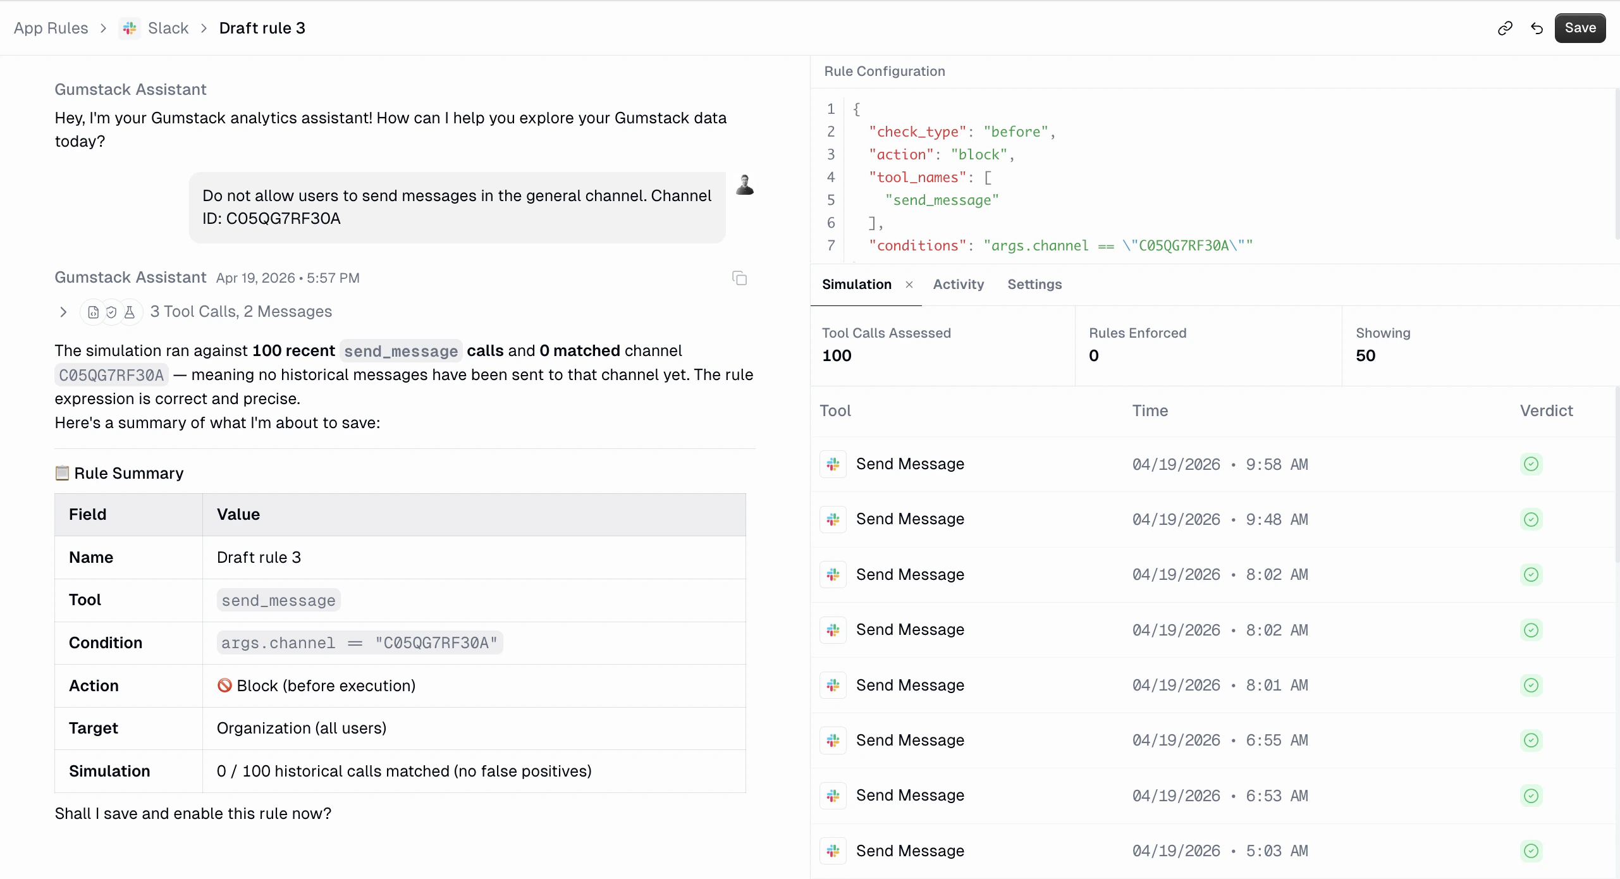The image size is (1620, 879).
Task: Click the Slack icon on the first Send Message row
Action: click(832, 464)
